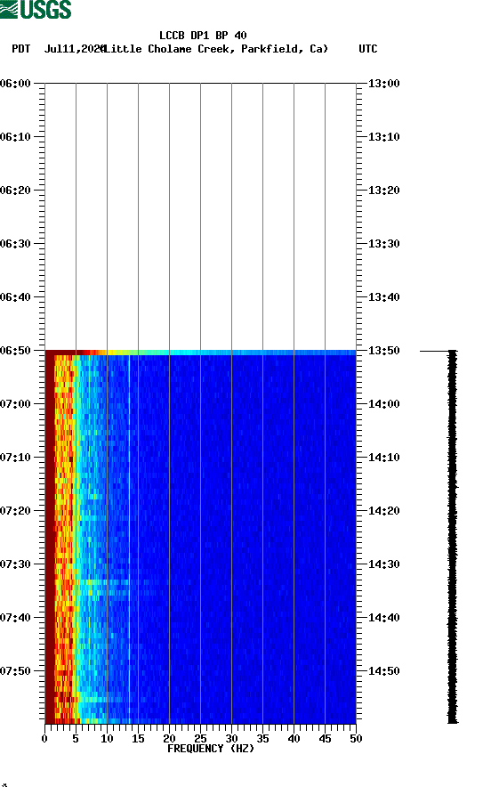491x795 pixels.
Task: Click the 13:50 UTC time label
Action: point(383,351)
